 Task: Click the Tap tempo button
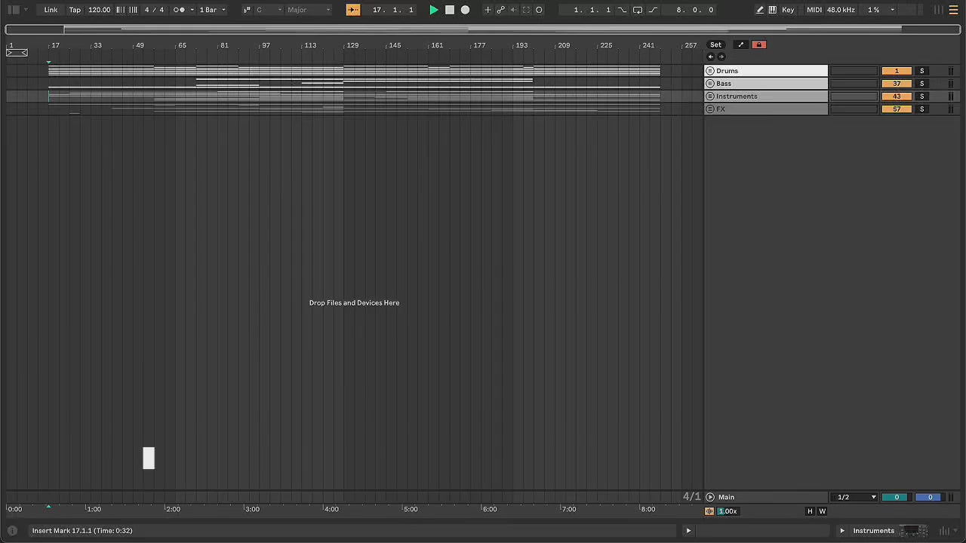pos(75,10)
